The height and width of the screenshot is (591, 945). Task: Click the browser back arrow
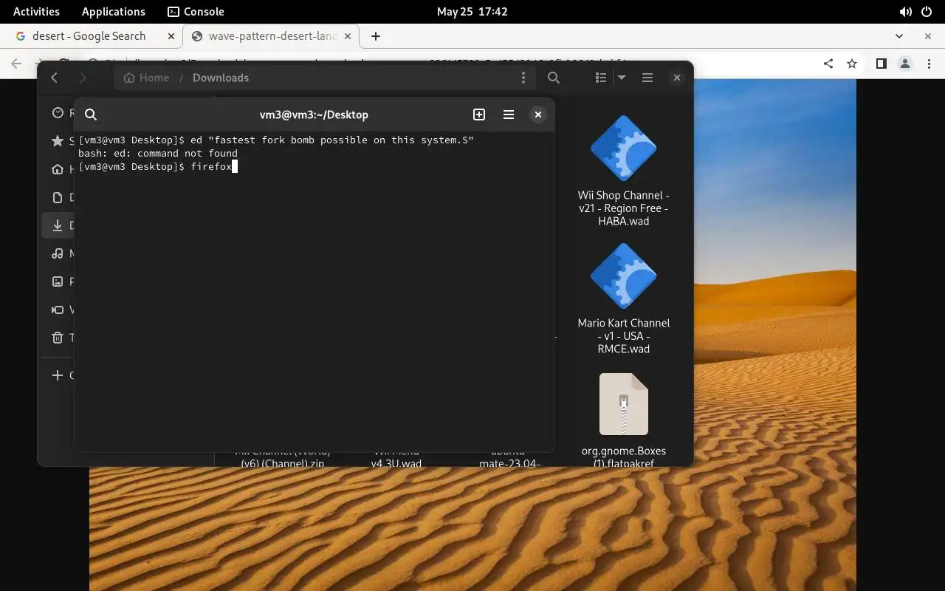point(17,64)
